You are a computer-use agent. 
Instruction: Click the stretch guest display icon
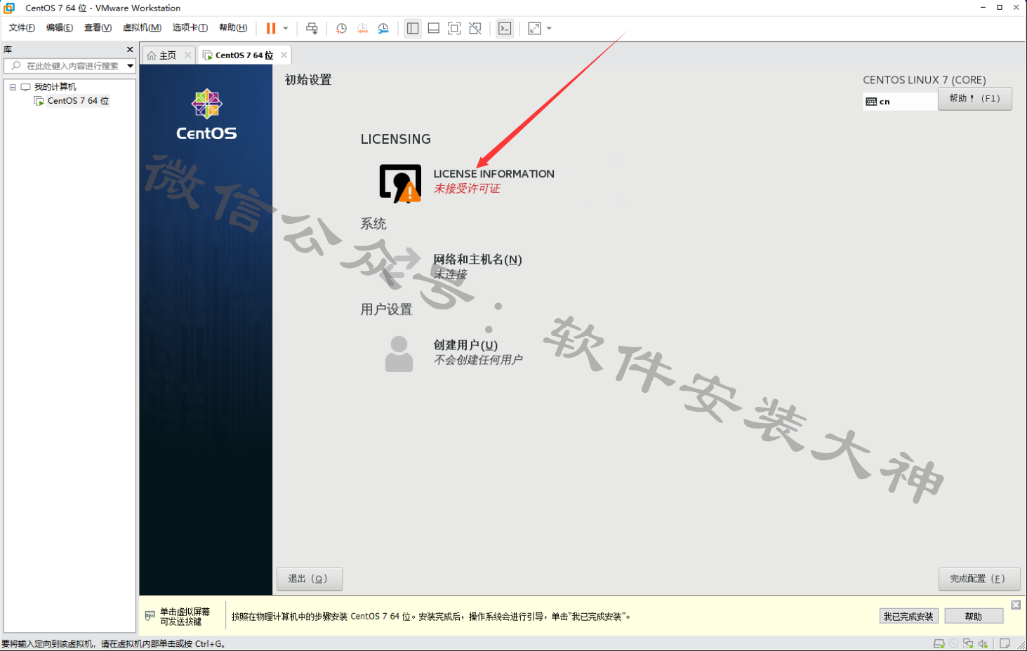(535, 28)
